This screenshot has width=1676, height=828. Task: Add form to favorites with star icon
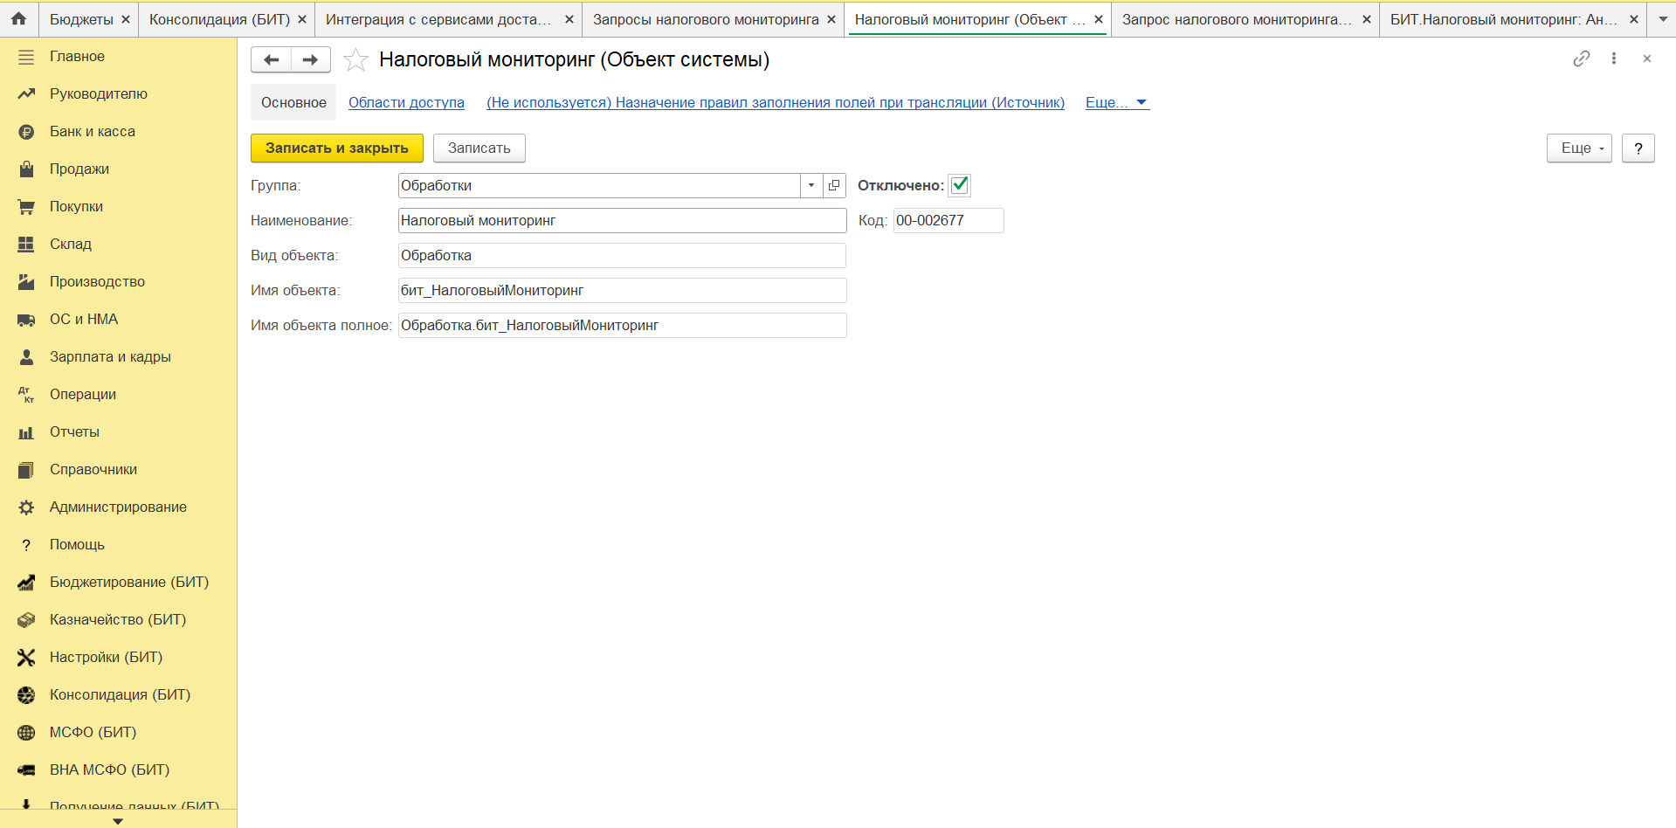(355, 59)
